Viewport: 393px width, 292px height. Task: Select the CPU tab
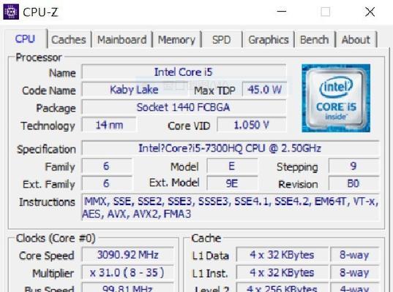pyautogui.click(x=25, y=39)
